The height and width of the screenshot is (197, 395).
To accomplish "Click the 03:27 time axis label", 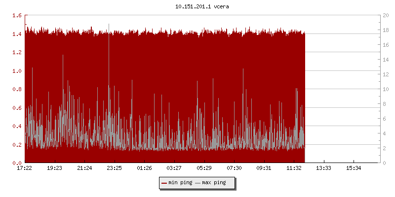I will point(174,168).
